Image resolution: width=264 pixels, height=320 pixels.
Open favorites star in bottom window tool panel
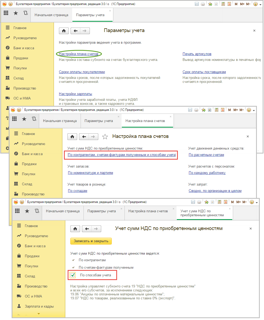coord(27,211)
